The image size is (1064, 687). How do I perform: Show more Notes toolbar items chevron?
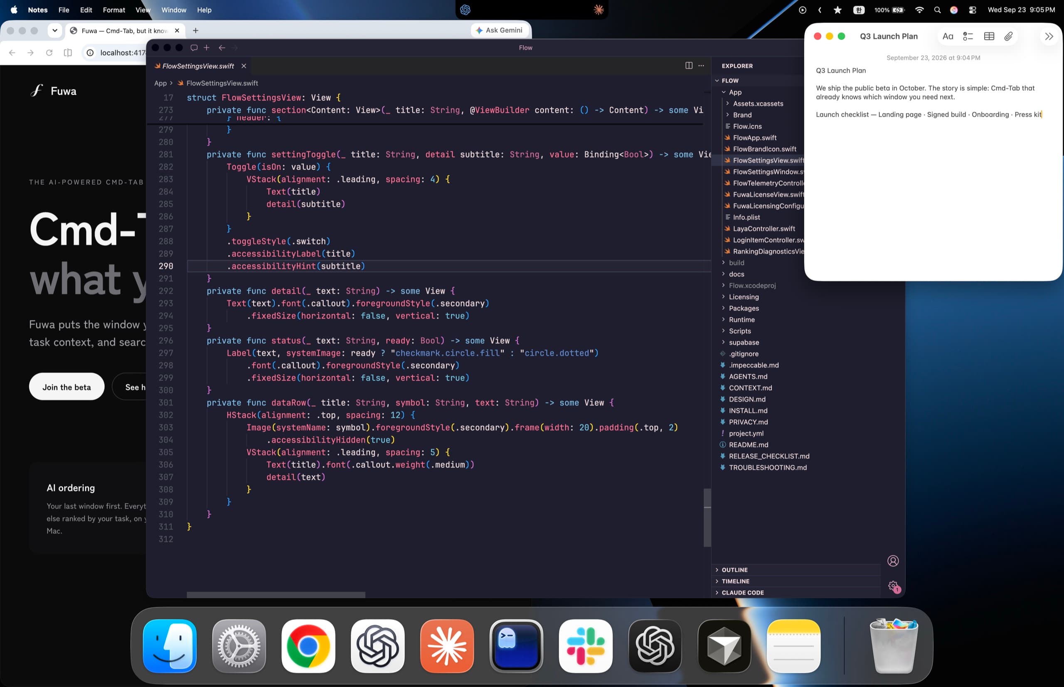pos(1049,37)
